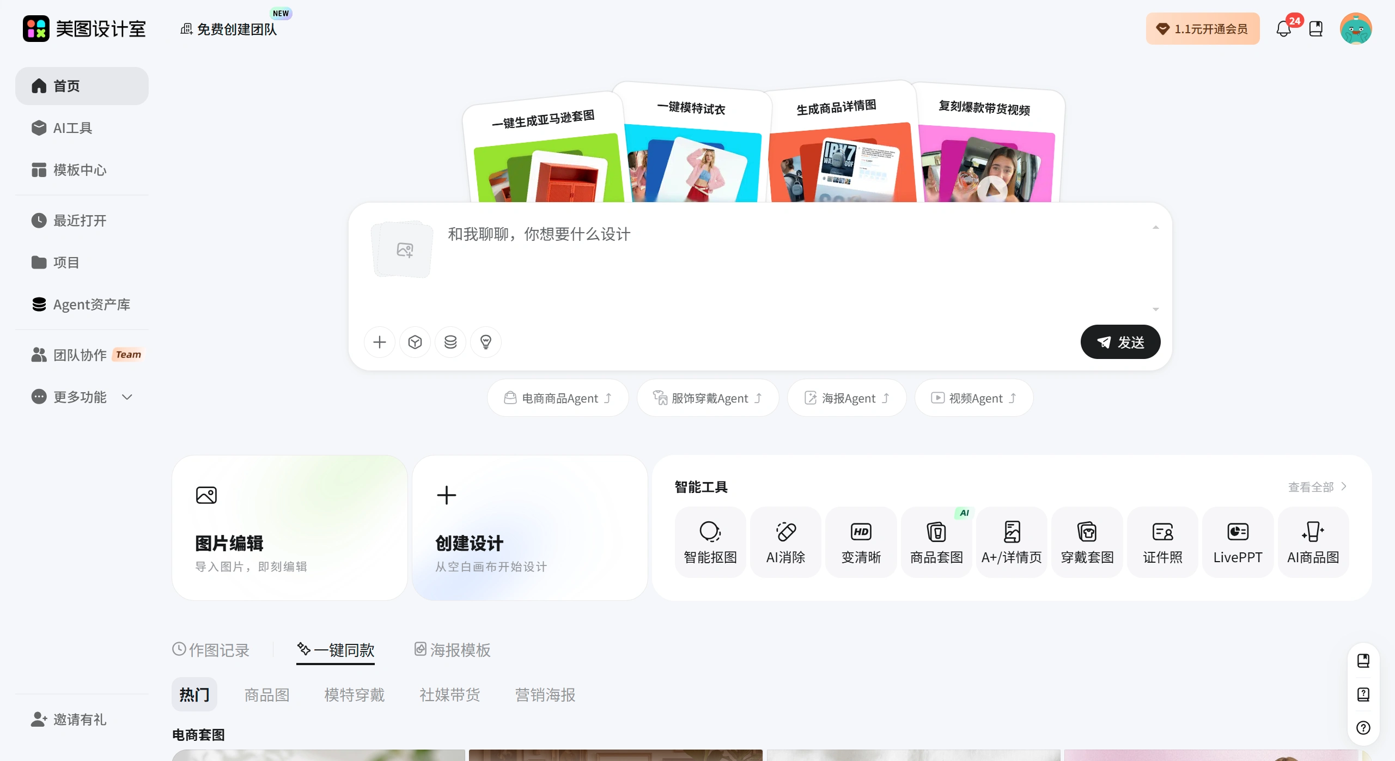Launch the 变清晰 HD enhance tool

point(860,541)
